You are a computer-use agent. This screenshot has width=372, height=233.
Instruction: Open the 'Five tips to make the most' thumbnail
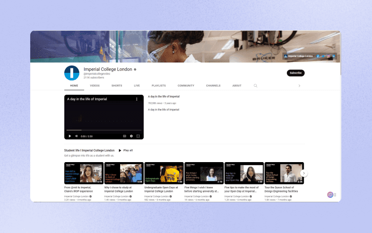point(244,173)
